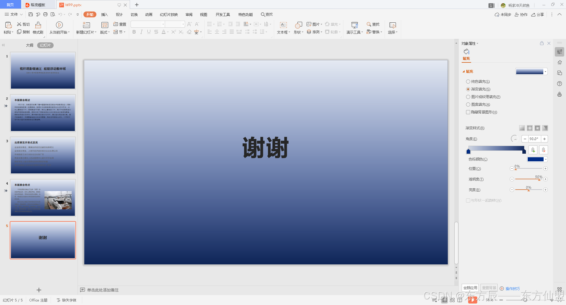Remove the gradient stop icon
The width and height of the screenshot is (566, 305).
click(544, 150)
